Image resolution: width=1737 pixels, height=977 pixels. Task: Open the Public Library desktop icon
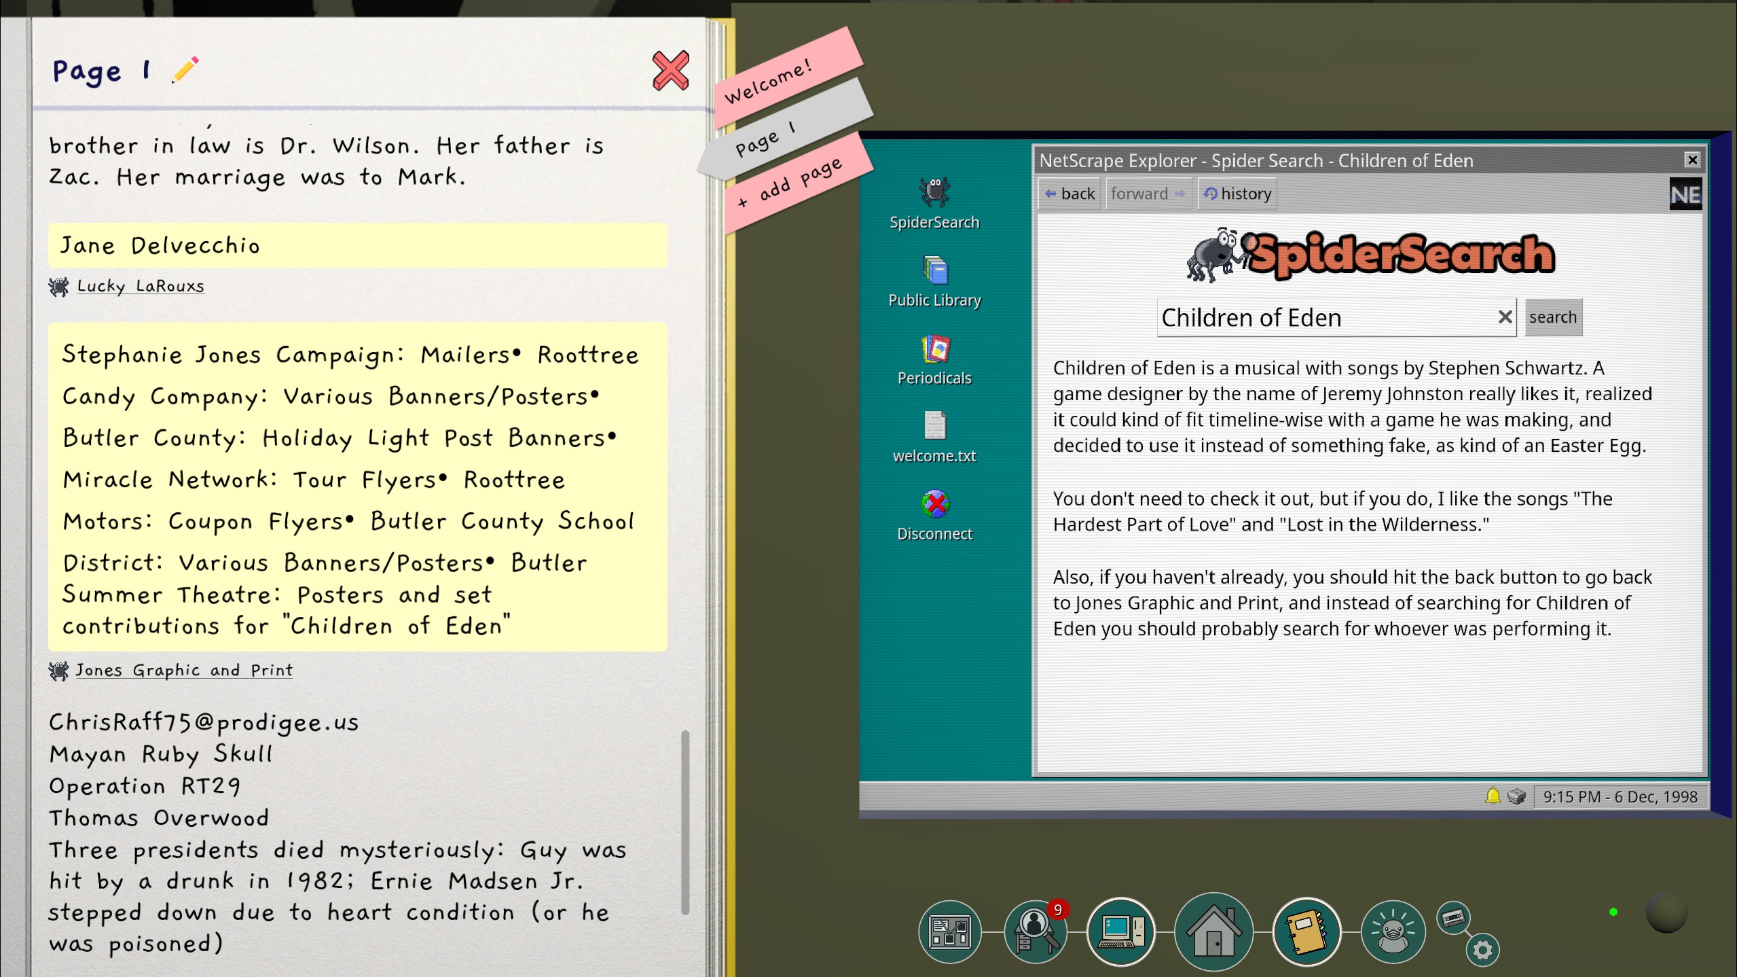click(934, 281)
